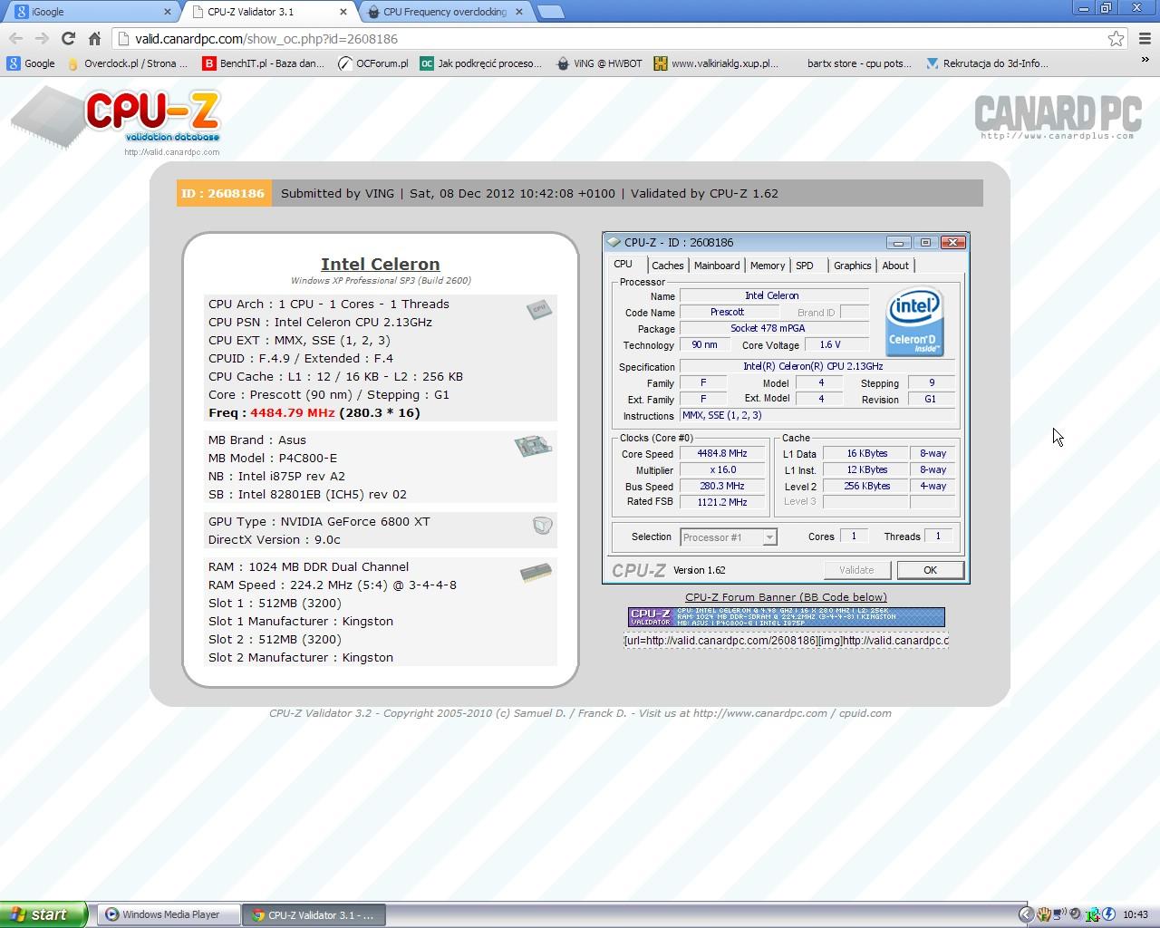
Task: Click the CPU-Z window maximize button
Action: [x=925, y=242]
